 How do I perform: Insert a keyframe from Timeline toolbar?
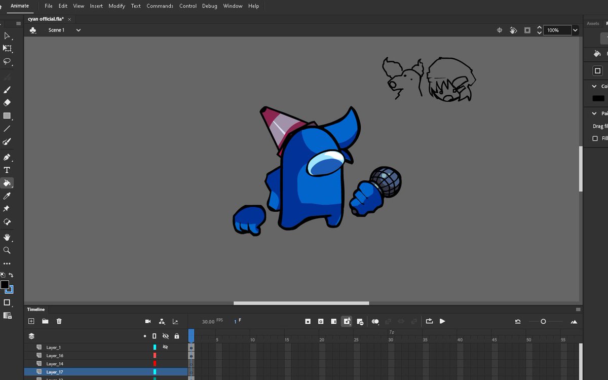(308, 321)
